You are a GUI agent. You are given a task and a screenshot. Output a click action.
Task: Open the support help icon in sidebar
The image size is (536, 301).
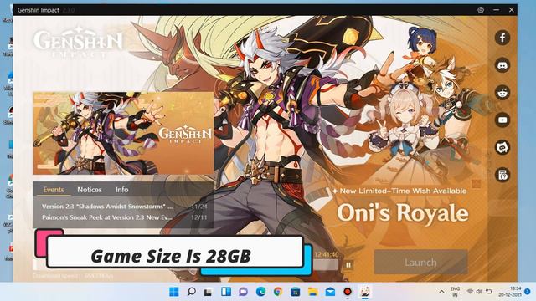(x=502, y=175)
